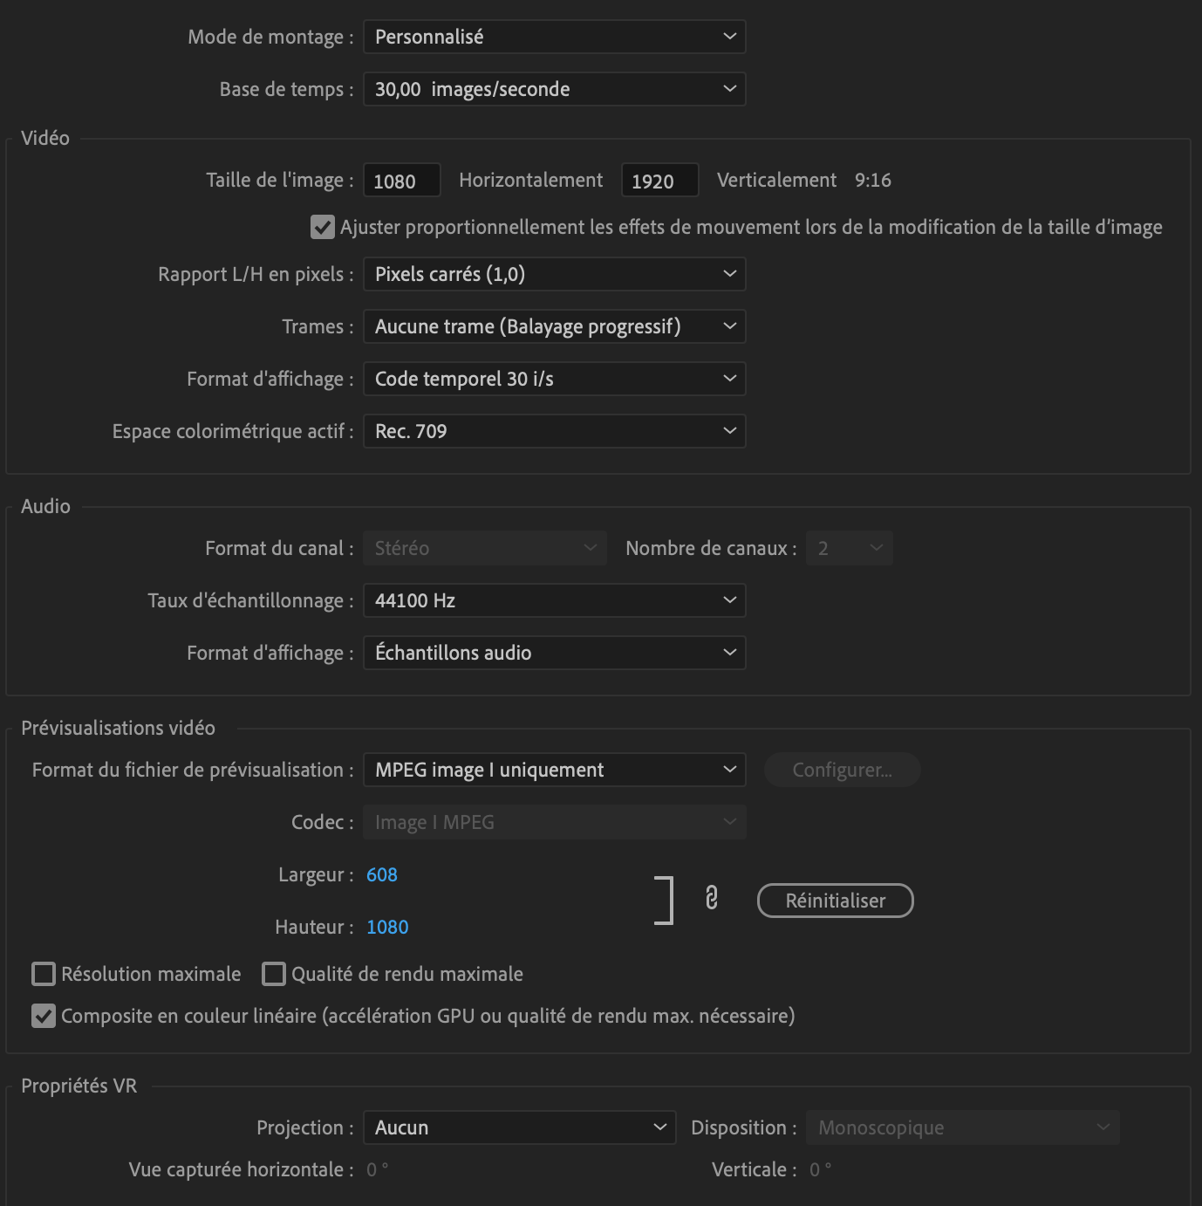
Task: Click the Taille de l'image field showing 1080
Action: (401, 180)
